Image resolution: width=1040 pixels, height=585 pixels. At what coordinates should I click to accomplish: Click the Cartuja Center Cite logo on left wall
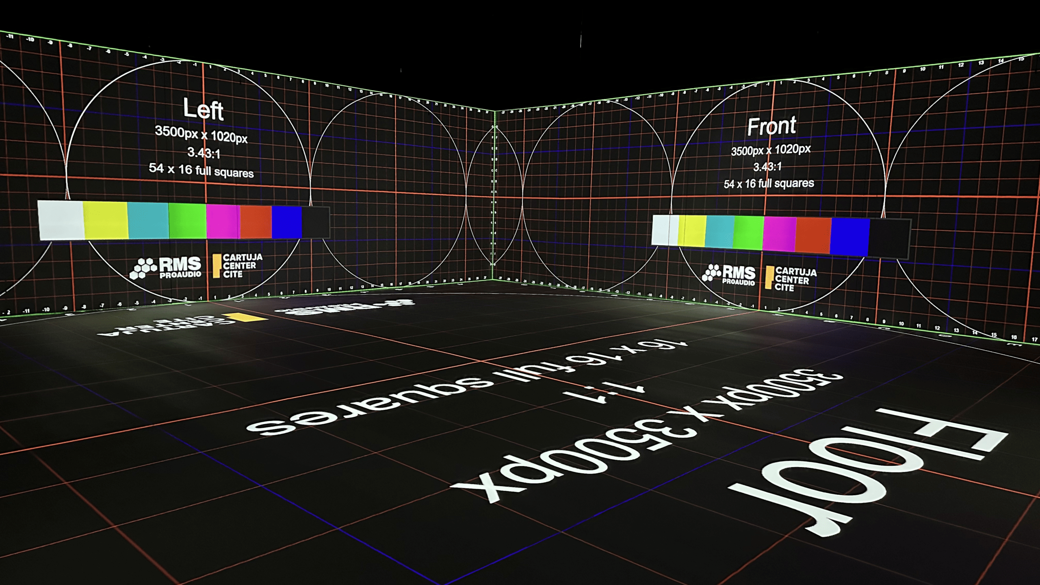[x=238, y=266]
